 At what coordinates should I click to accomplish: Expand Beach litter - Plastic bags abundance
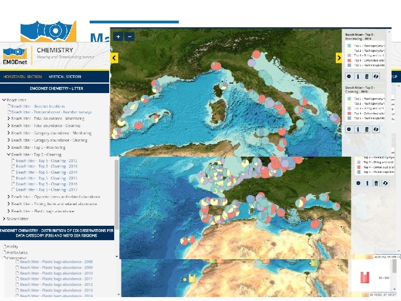pyautogui.click(x=9, y=211)
